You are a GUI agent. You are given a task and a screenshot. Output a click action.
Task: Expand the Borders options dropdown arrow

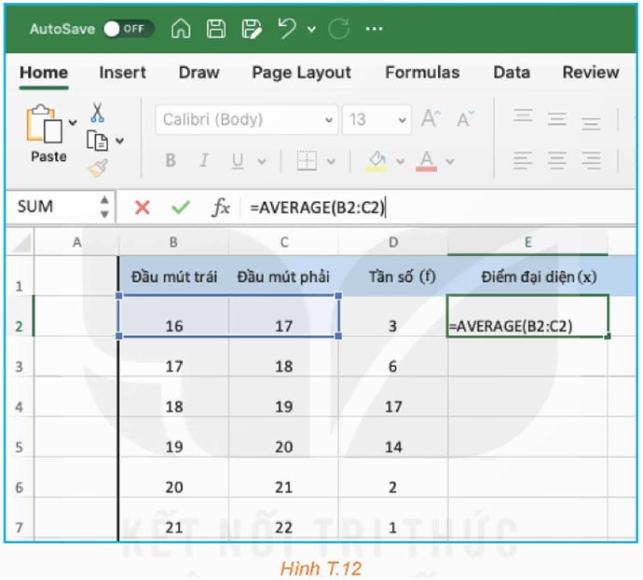click(332, 161)
